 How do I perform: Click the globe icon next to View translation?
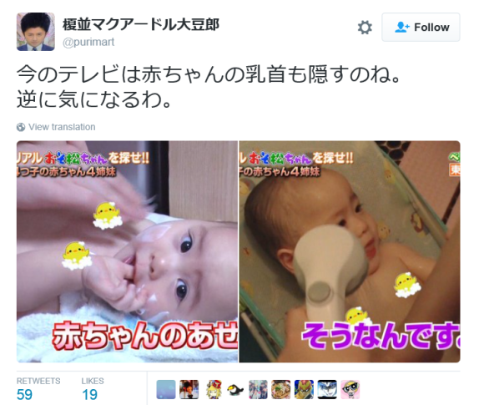(21, 127)
